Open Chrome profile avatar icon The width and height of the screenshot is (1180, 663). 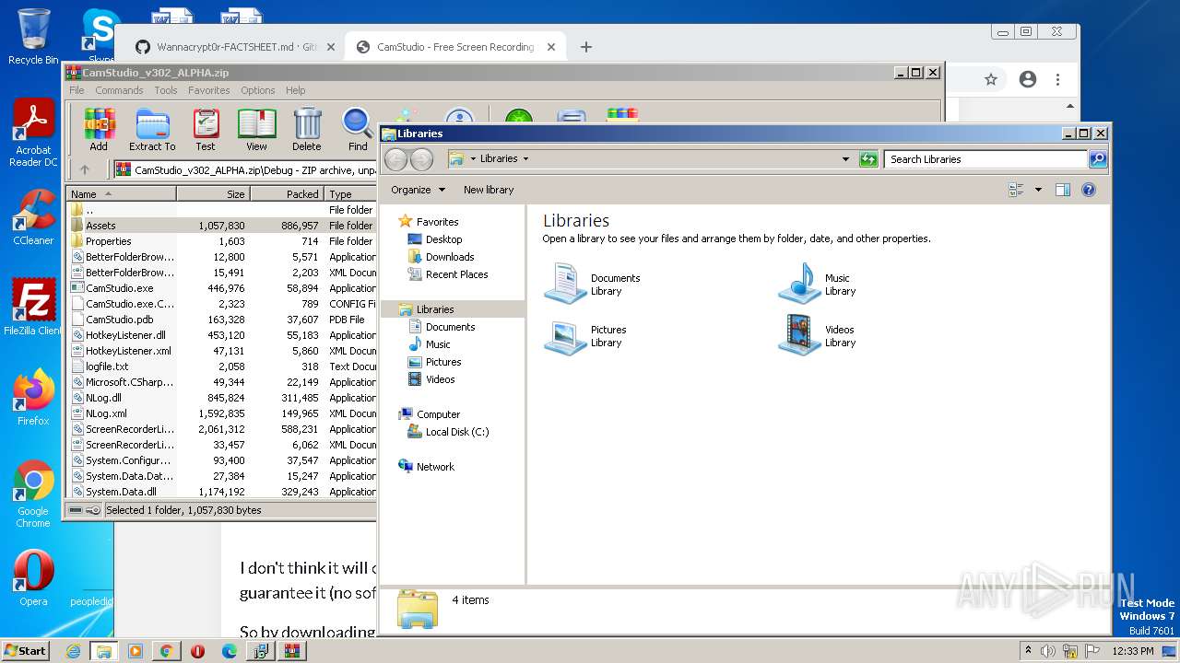[x=1028, y=80]
